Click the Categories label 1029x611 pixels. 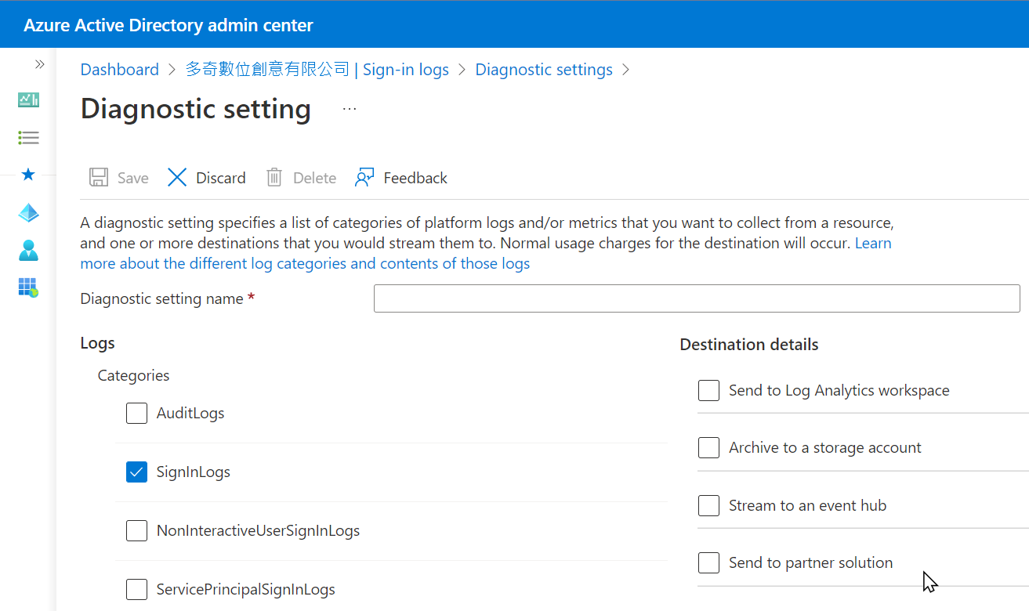(x=133, y=375)
